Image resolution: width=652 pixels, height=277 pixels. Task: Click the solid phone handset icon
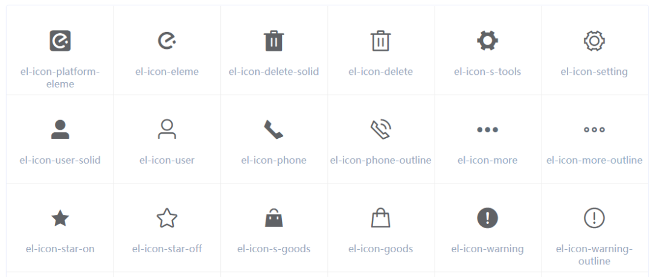click(273, 129)
